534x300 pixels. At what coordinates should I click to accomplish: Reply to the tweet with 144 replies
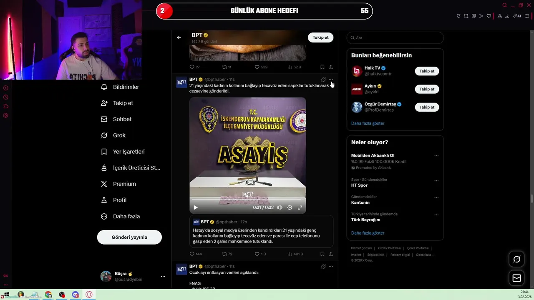(x=196, y=254)
